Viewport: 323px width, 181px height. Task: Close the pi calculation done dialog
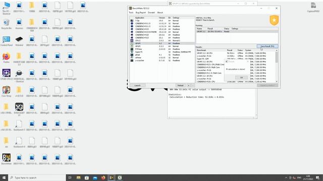248,61
